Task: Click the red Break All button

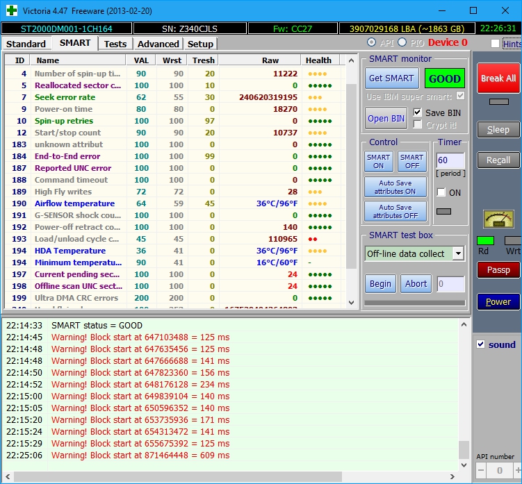Action: coord(498,78)
